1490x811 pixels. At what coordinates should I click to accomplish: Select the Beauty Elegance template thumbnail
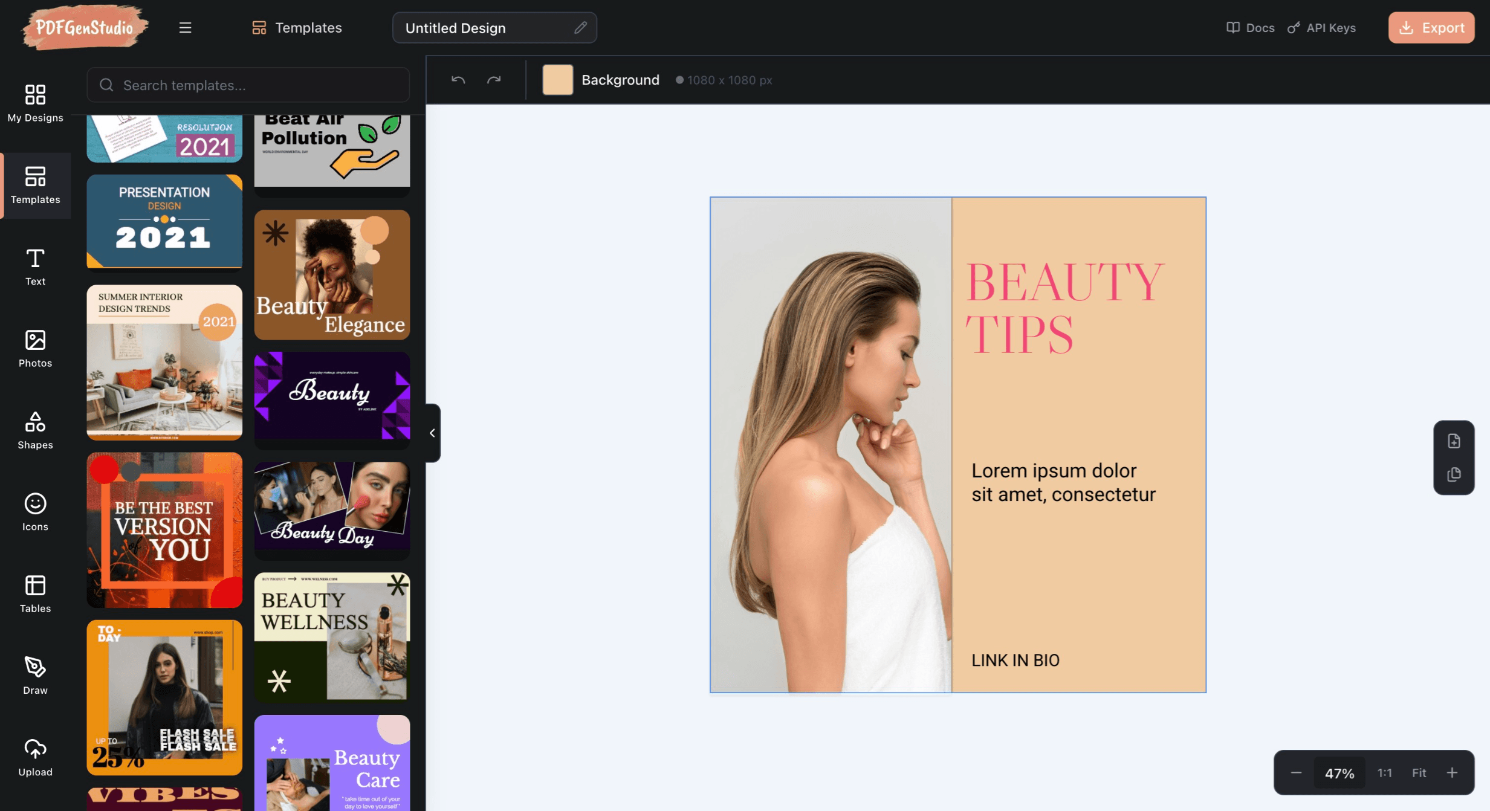pos(332,274)
